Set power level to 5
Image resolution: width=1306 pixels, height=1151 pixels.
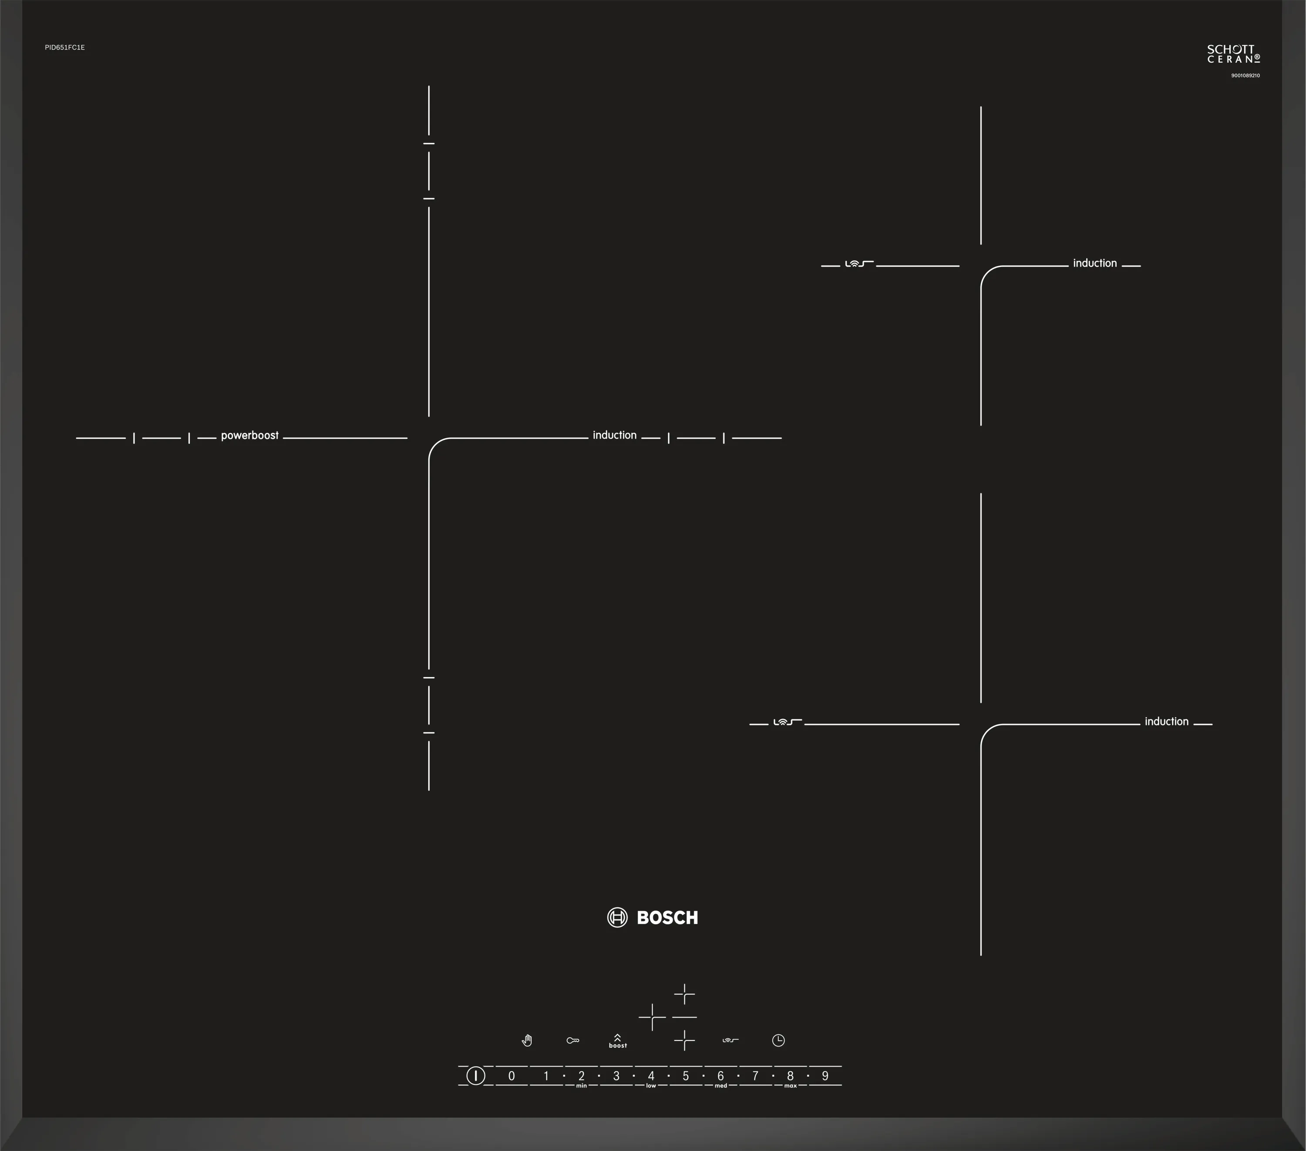coord(686,1076)
